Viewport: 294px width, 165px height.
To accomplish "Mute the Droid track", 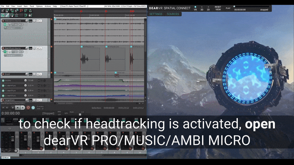I will (x=38, y=74).
